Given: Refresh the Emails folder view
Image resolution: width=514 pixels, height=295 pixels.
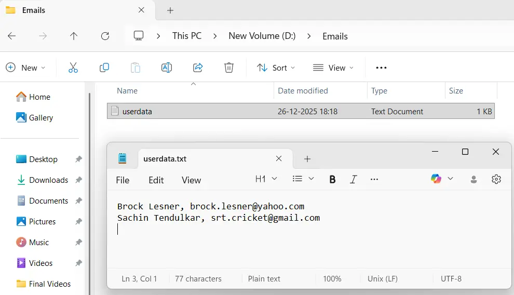Looking at the screenshot, I should (x=105, y=36).
